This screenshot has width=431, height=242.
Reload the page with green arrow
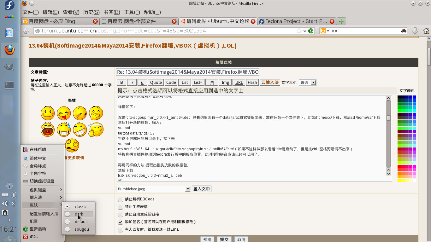(x=311, y=31)
